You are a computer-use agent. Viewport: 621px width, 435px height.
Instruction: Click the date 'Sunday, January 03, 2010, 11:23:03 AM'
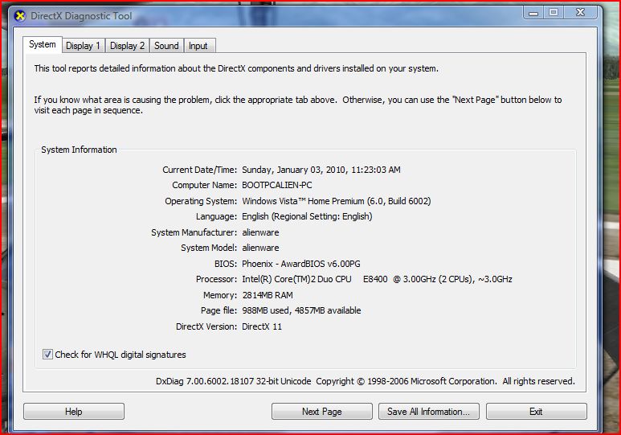tap(321, 170)
